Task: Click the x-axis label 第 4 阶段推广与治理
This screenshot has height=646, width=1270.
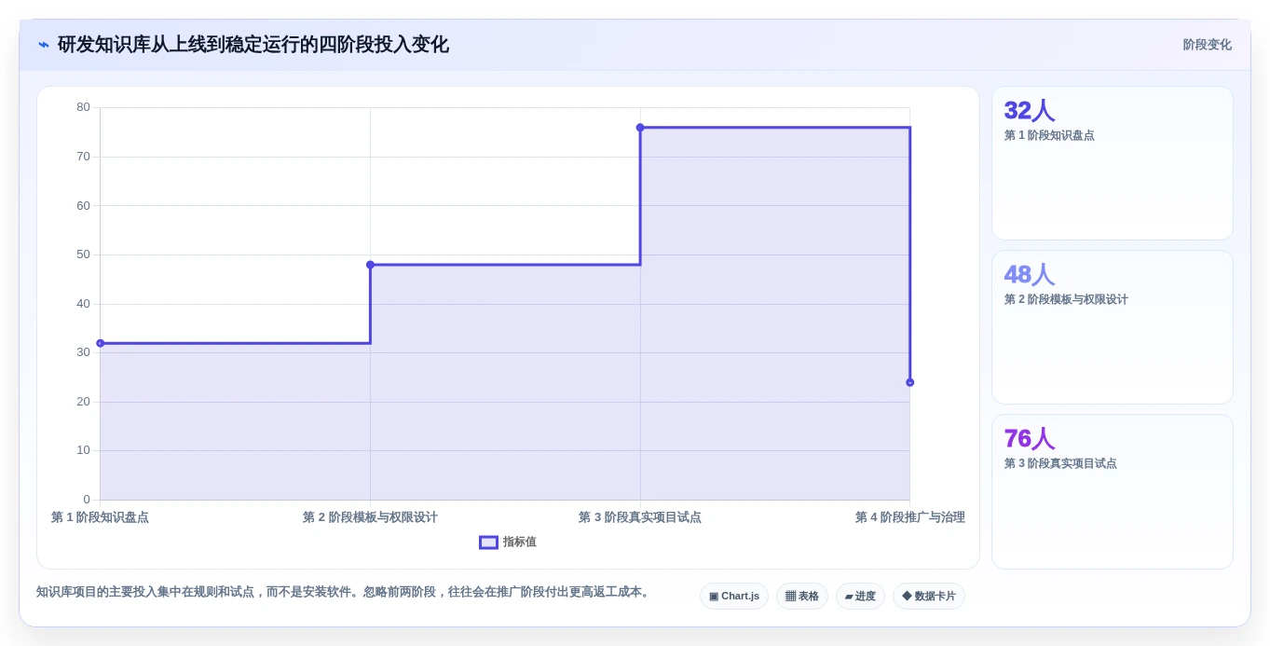Action: (910, 517)
